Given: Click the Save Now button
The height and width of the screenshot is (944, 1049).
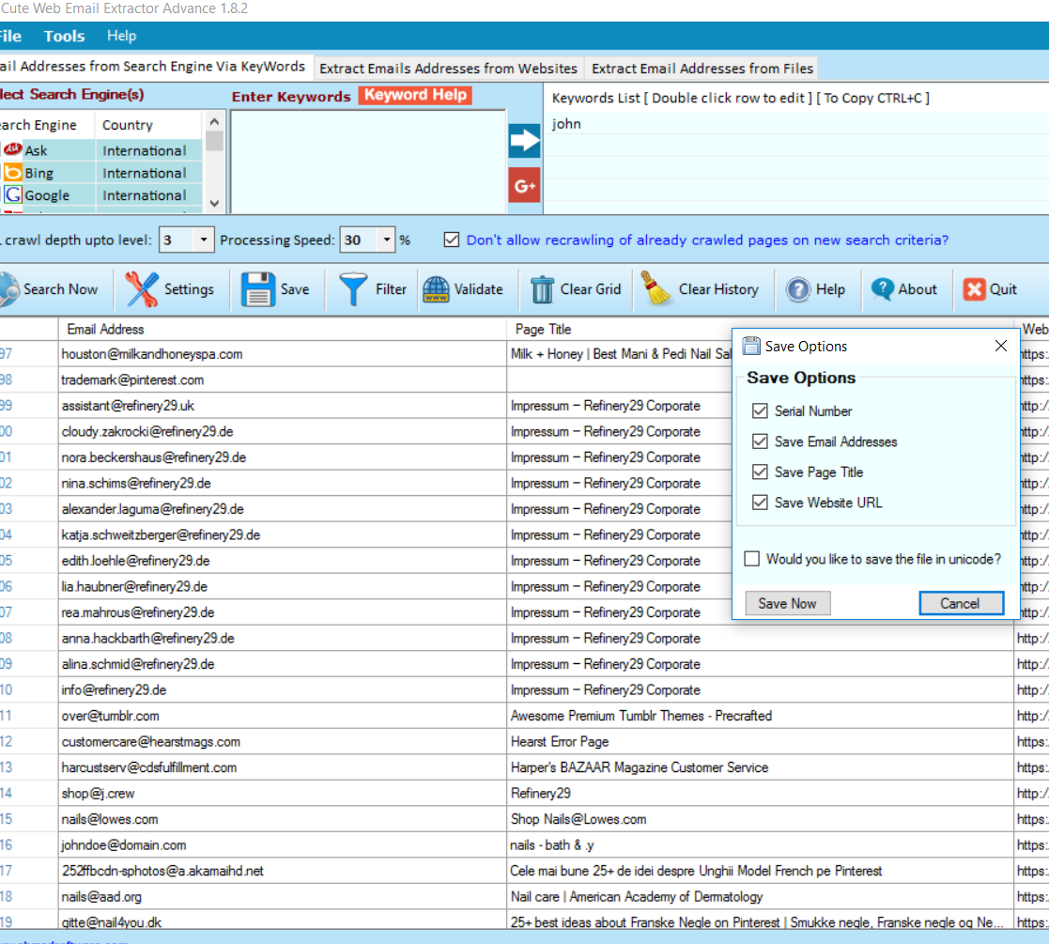Looking at the screenshot, I should pyautogui.click(x=787, y=604).
